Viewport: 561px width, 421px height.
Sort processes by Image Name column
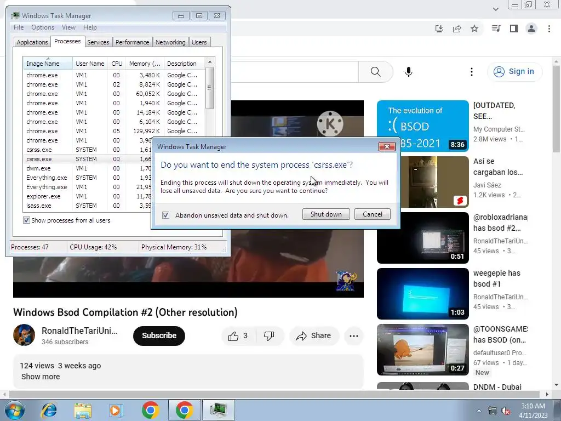point(48,63)
